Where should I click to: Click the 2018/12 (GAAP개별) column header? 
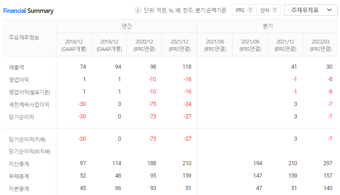pyautogui.click(x=74, y=45)
